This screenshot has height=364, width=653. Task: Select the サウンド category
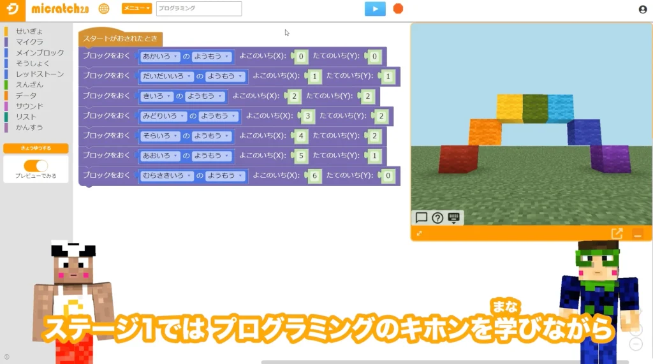[29, 106]
